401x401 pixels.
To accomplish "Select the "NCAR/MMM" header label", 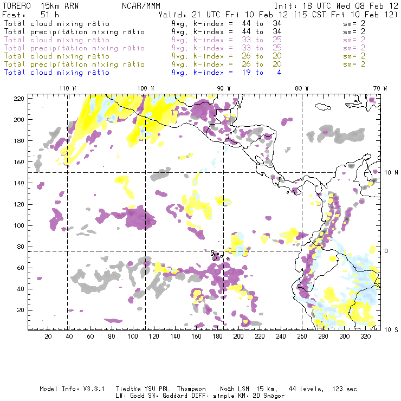I will click(x=141, y=6).
